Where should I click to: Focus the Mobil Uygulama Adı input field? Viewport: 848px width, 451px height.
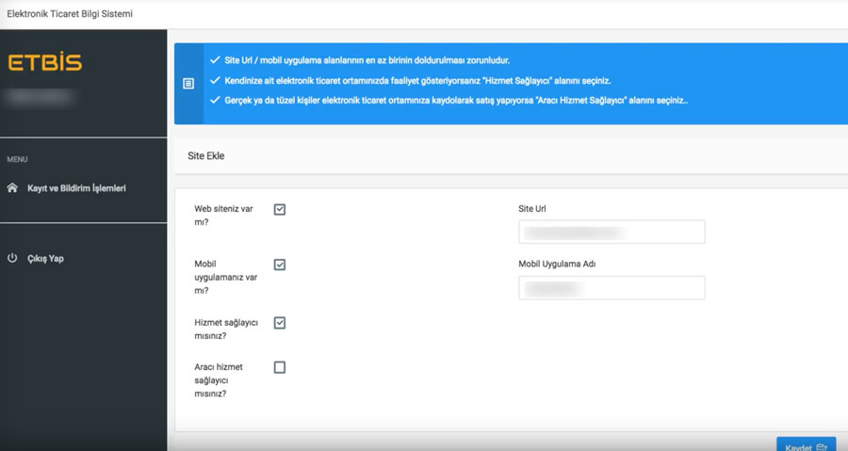[x=612, y=288]
